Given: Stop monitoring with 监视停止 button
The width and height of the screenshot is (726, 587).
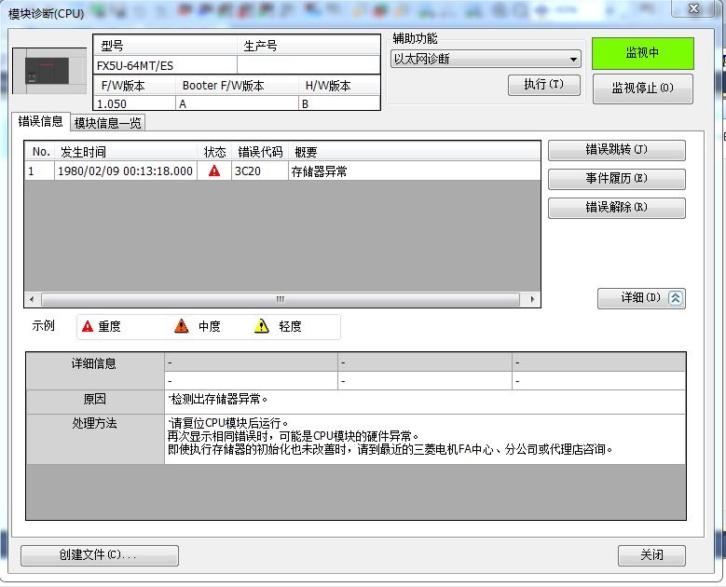Looking at the screenshot, I should pos(642,89).
